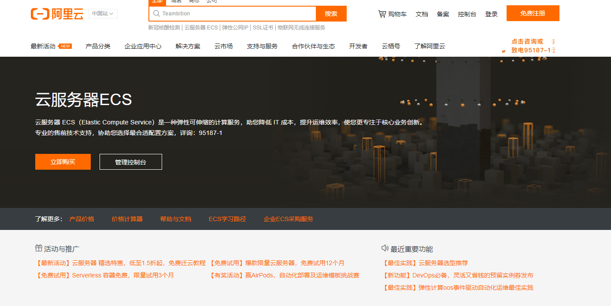This screenshot has height=306, width=611.
Task: Select hot search term 新冠核酸检测
Action: point(164,27)
